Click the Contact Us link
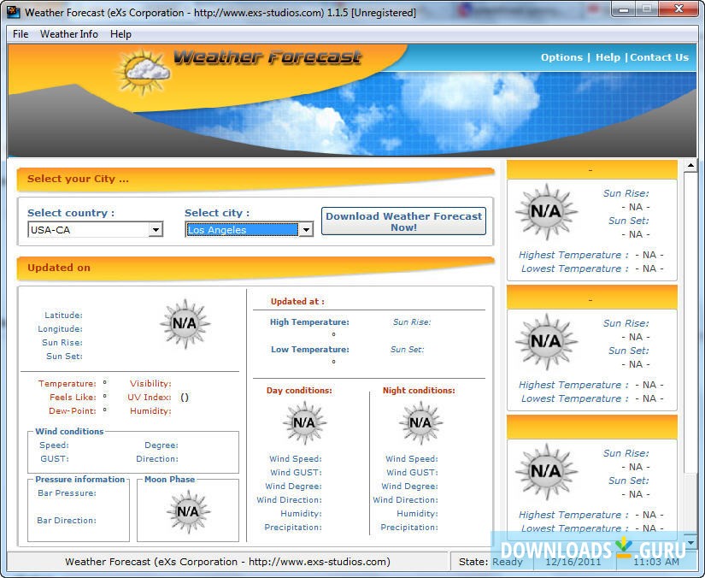The image size is (705, 578). click(x=659, y=57)
